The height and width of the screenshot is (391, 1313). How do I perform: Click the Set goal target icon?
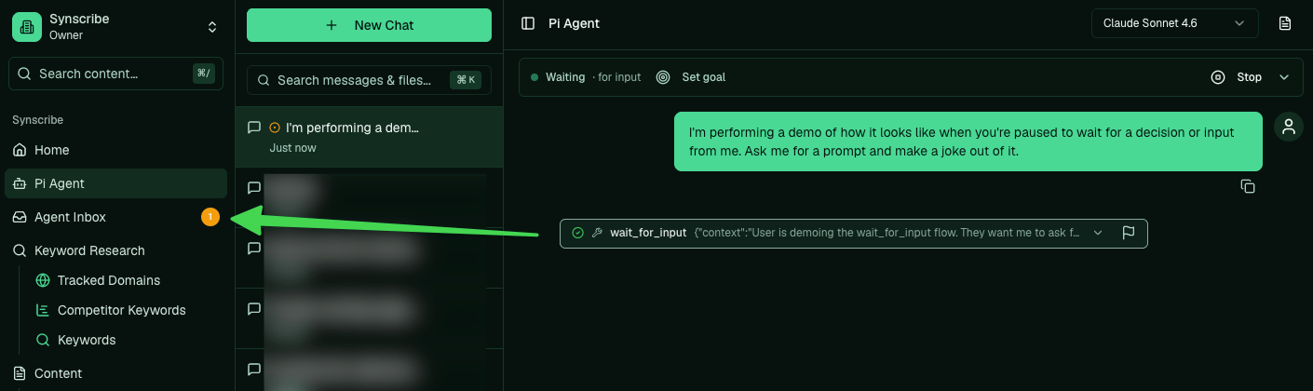pyautogui.click(x=663, y=77)
